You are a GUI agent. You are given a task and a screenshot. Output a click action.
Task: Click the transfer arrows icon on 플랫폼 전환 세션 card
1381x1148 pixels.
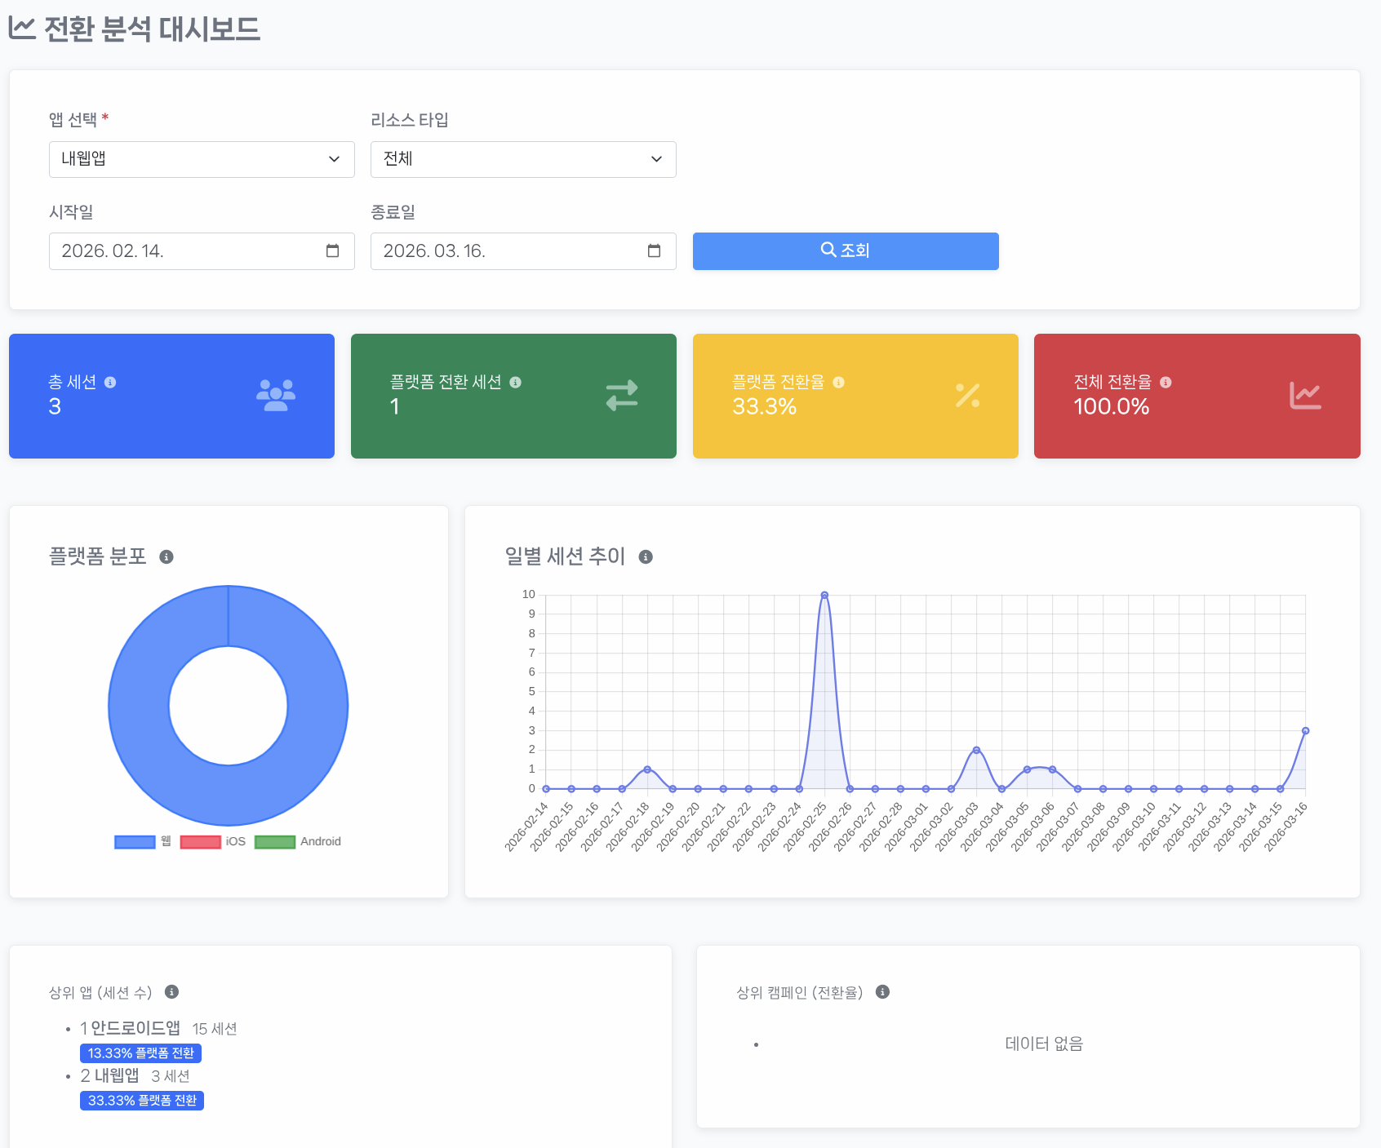pos(621,396)
